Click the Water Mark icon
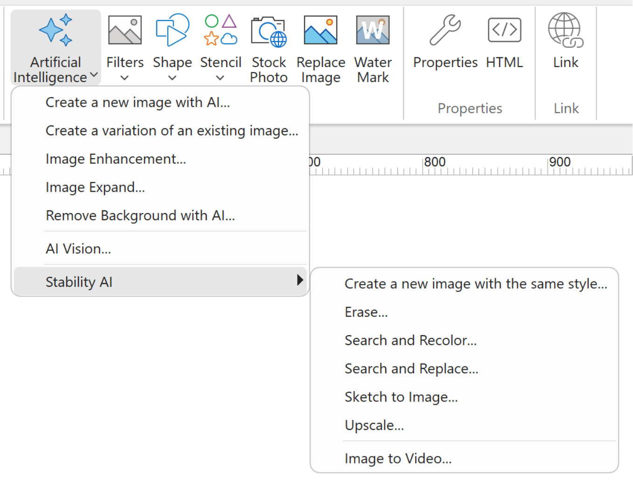Screen dimensions: 633x491 coord(373,30)
